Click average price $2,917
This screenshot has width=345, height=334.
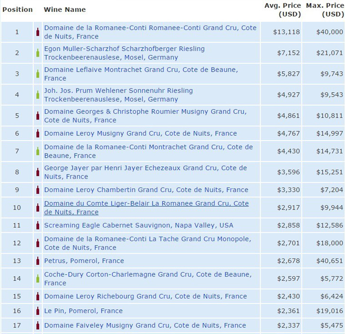click(288, 208)
